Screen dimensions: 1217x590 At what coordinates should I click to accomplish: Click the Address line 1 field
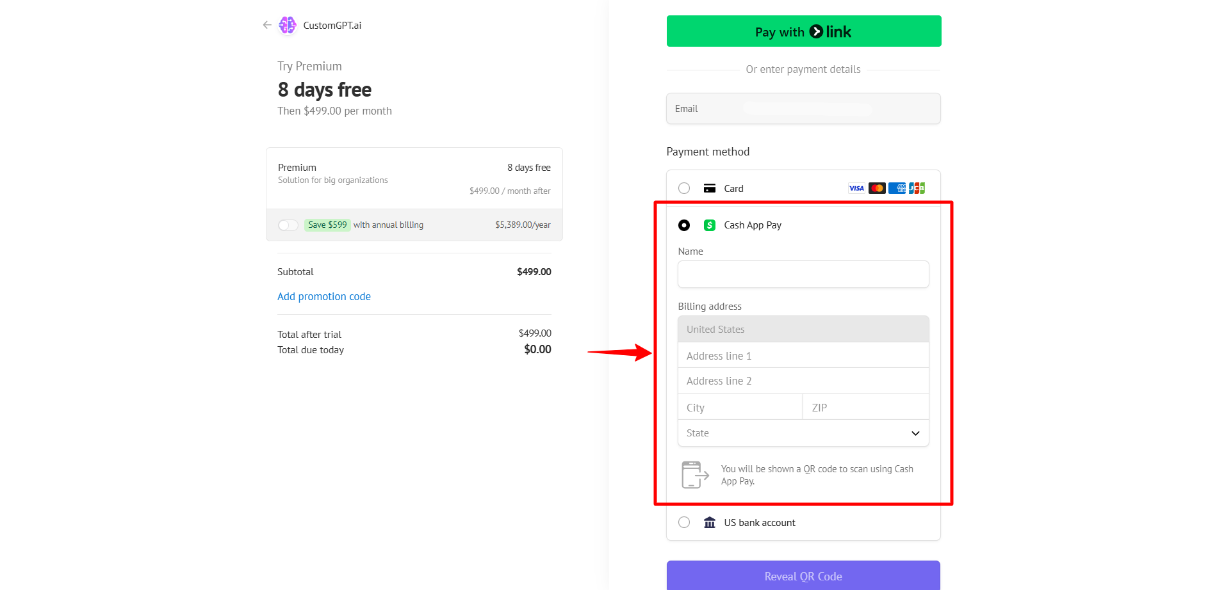click(x=803, y=355)
